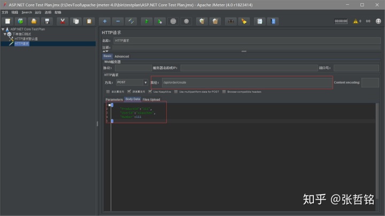
Task: Select HTTP请求默认值 in the tree
Action: [x=26, y=39]
